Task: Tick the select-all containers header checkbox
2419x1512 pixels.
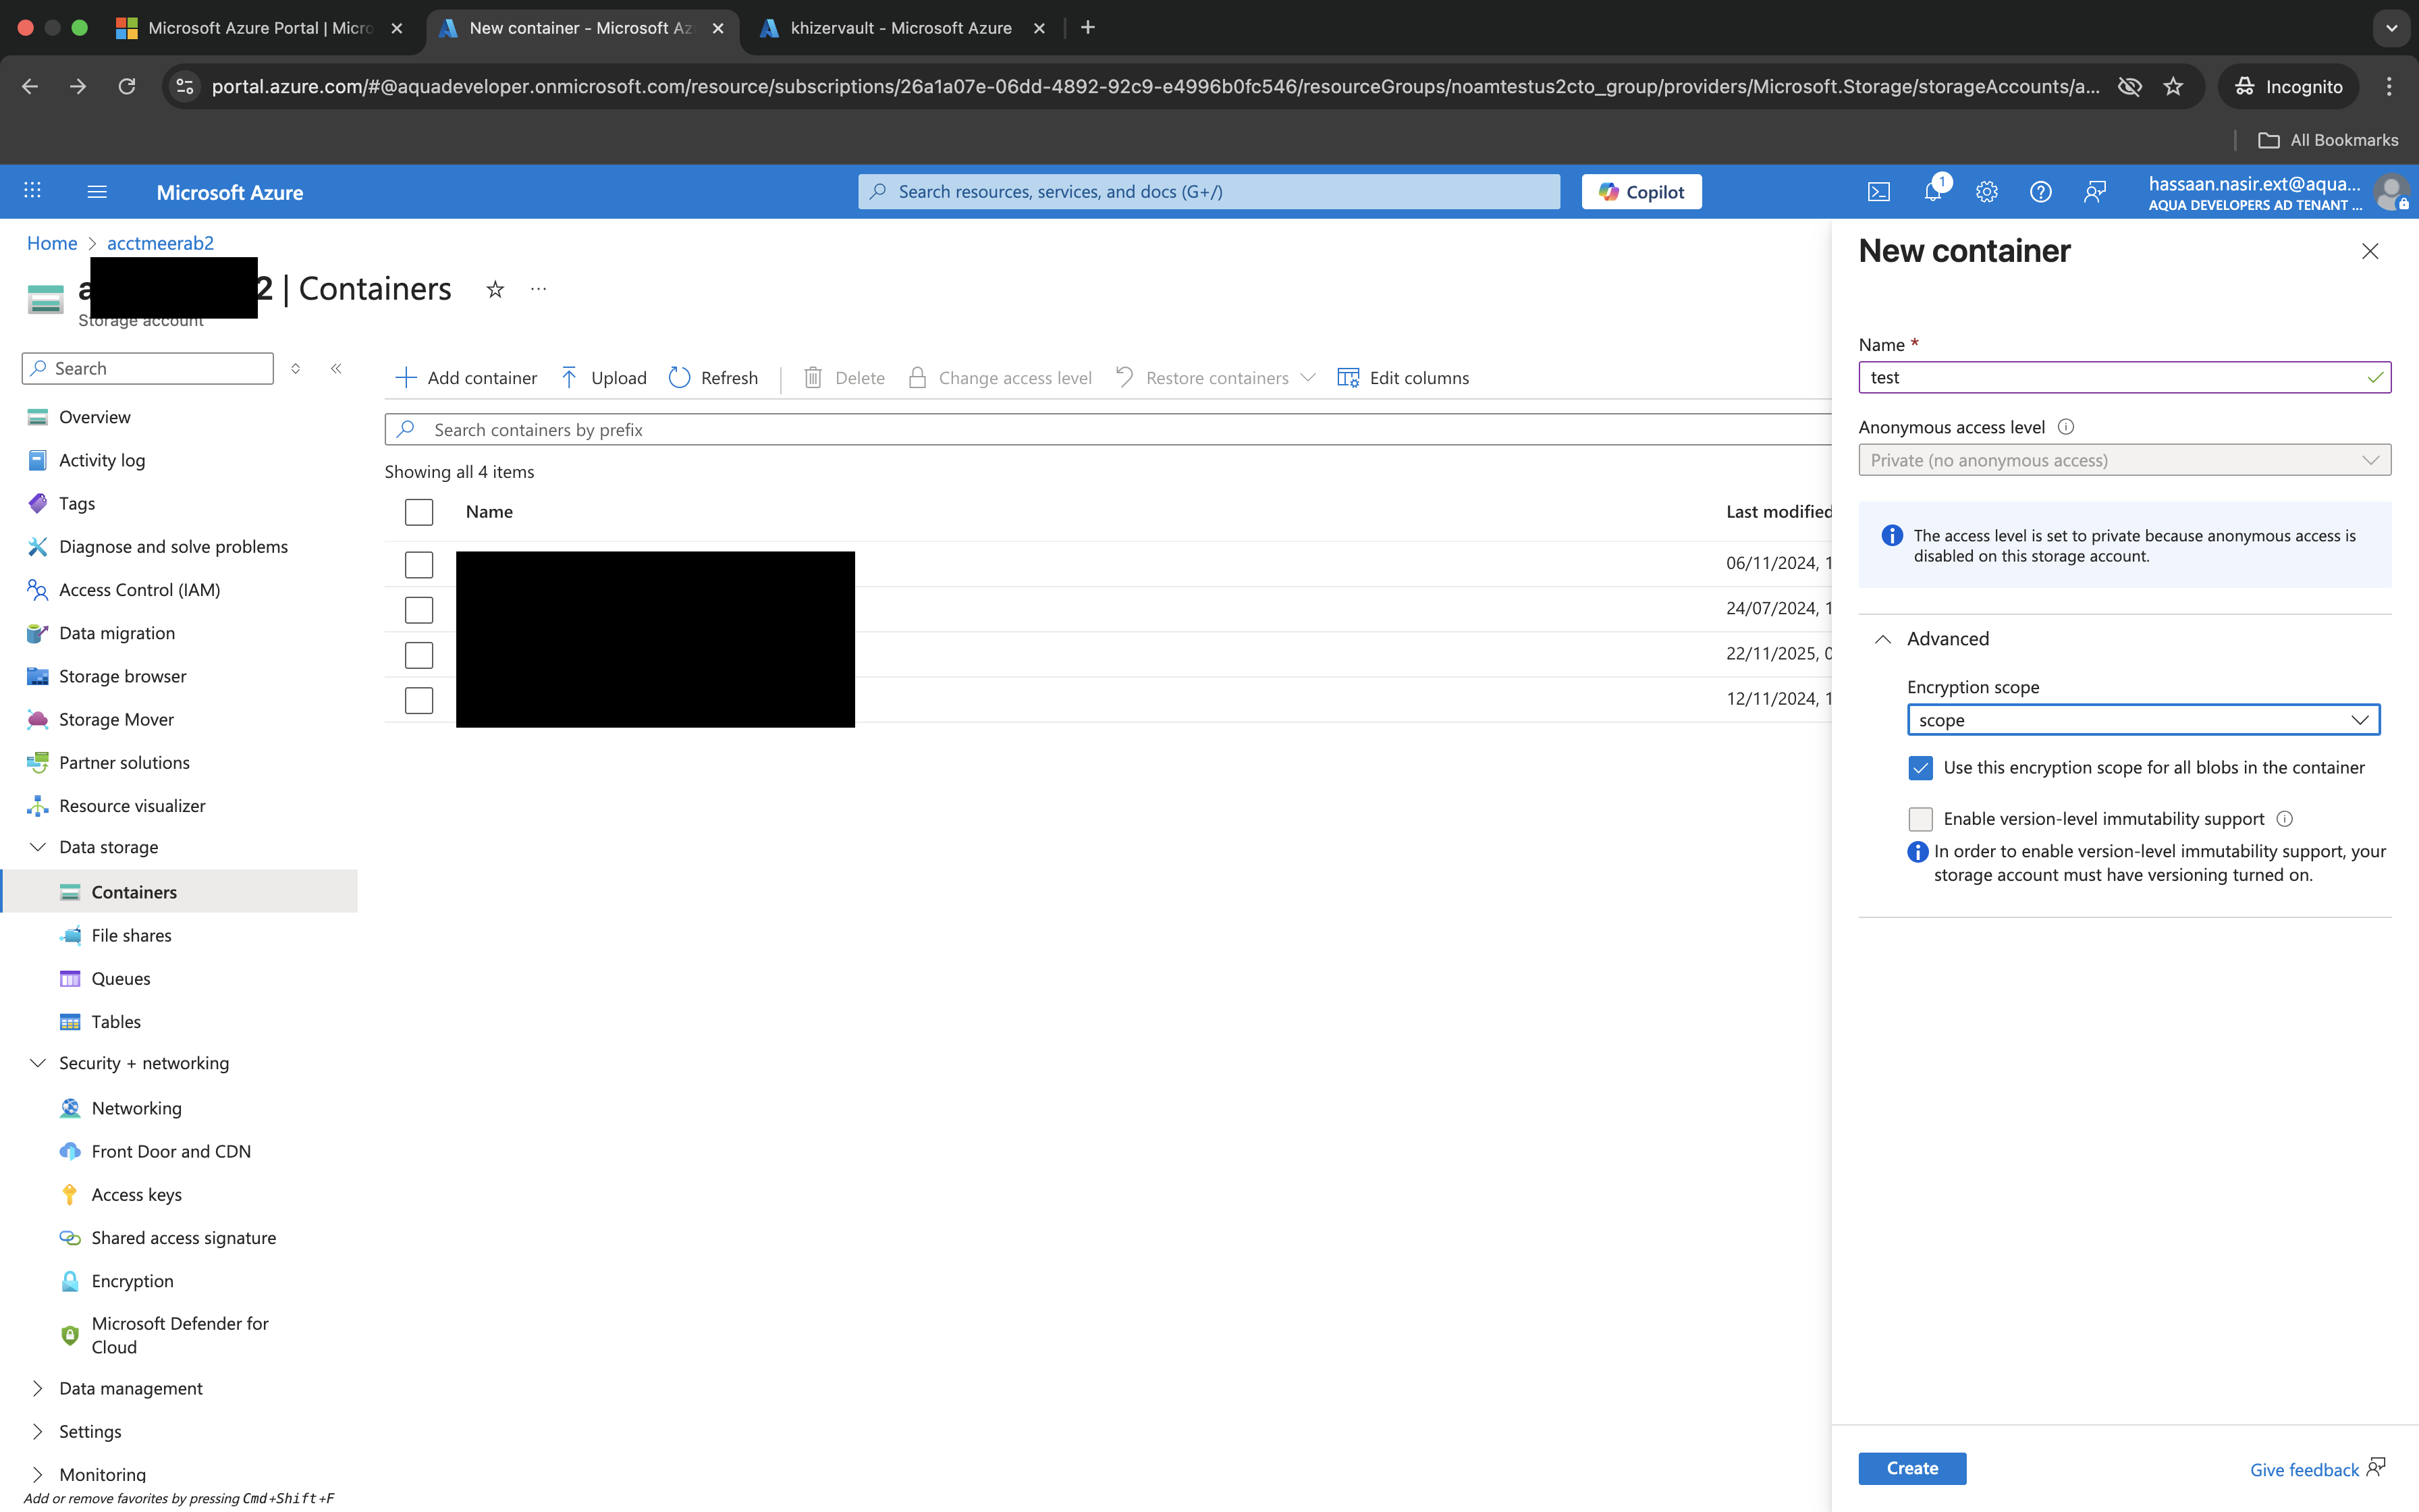Action: tap(419, 512)
